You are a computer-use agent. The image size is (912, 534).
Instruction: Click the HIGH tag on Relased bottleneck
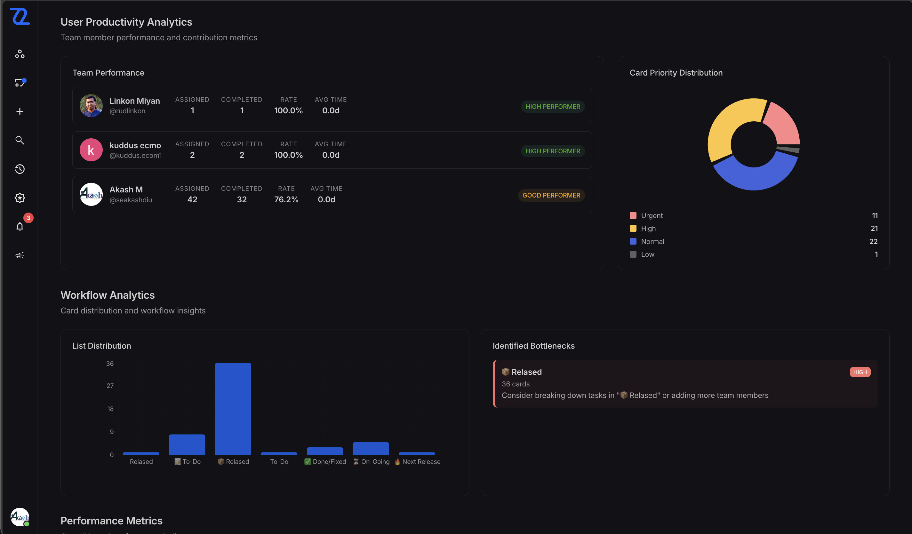860,372
